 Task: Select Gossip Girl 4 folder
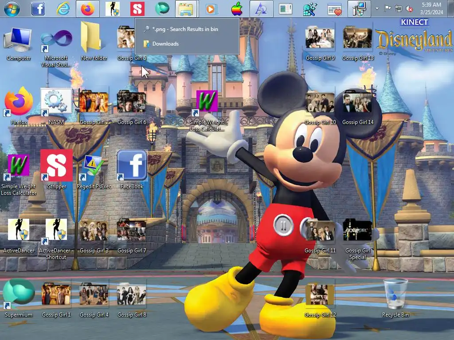(x=94, y=300)
